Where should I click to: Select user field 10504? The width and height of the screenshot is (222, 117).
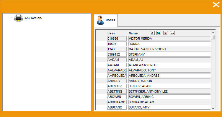117,44
